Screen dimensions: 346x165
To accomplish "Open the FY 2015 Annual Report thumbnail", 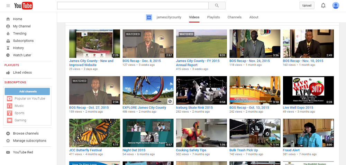I will coord(201,44).
